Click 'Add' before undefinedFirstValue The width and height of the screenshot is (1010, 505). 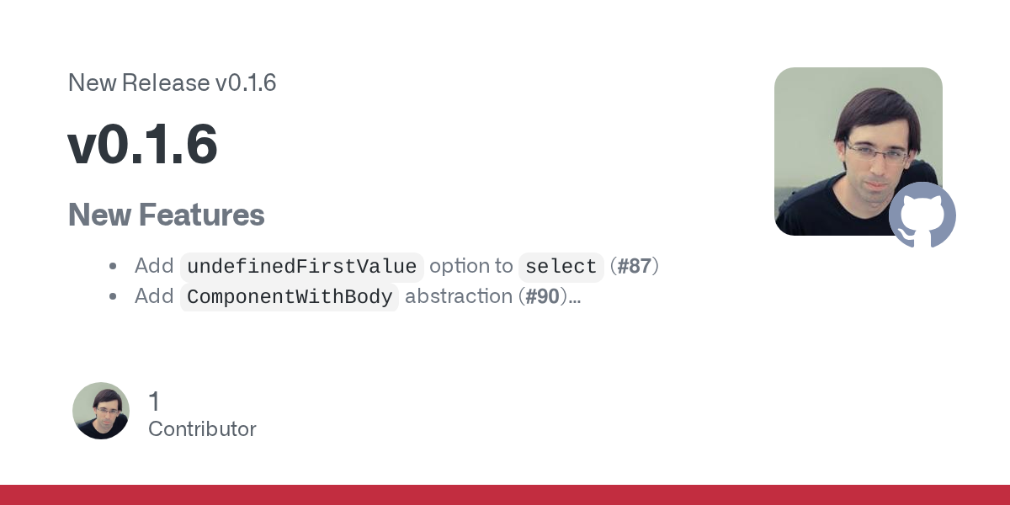point(154,267)
